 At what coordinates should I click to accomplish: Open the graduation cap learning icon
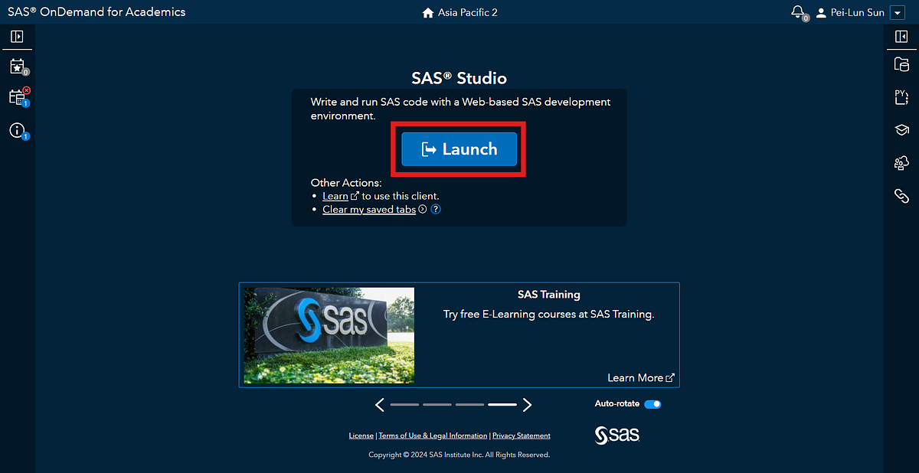point(901,130)
